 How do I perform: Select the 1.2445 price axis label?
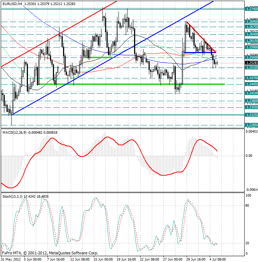pos(251,84)
